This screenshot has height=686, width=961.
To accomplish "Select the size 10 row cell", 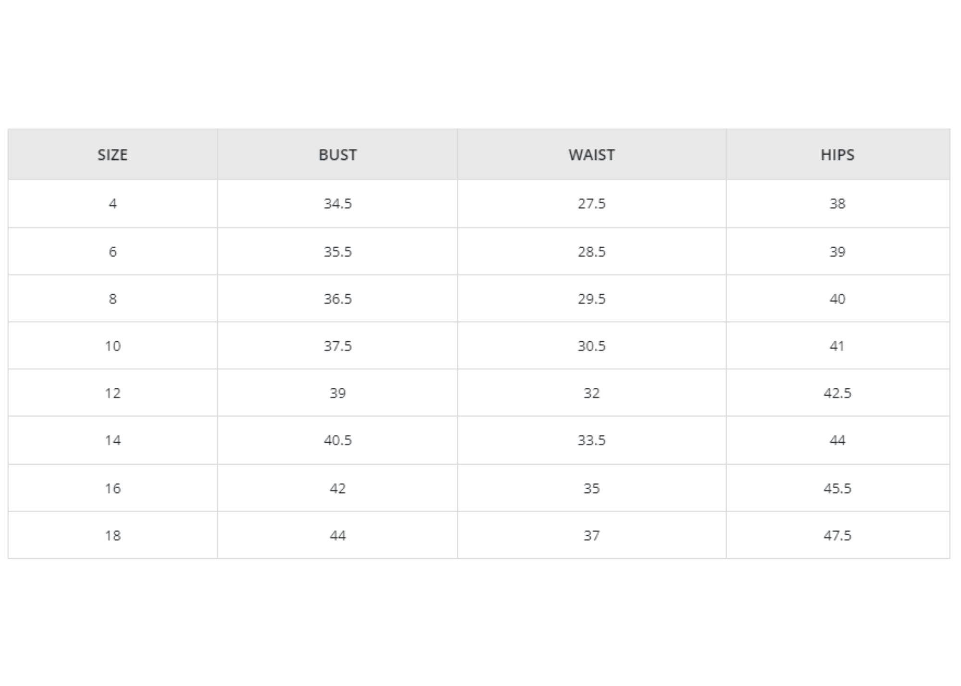I will pos(112,346).
